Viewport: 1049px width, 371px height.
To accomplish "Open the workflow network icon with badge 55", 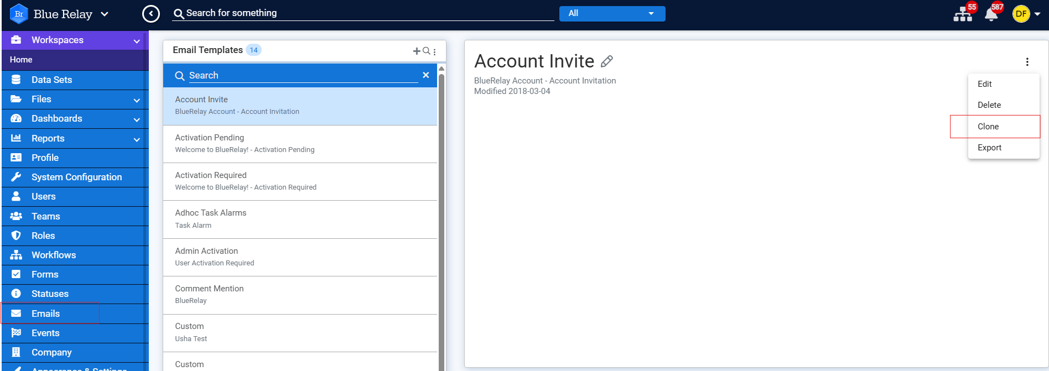I will [x=963, y=15].
